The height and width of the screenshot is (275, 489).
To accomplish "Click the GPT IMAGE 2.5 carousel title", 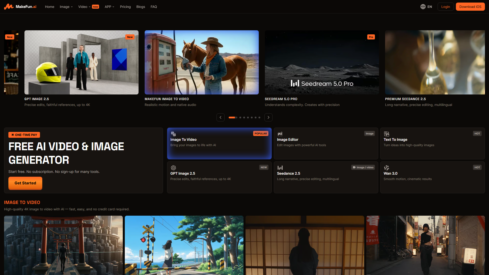I will (37, 99).
